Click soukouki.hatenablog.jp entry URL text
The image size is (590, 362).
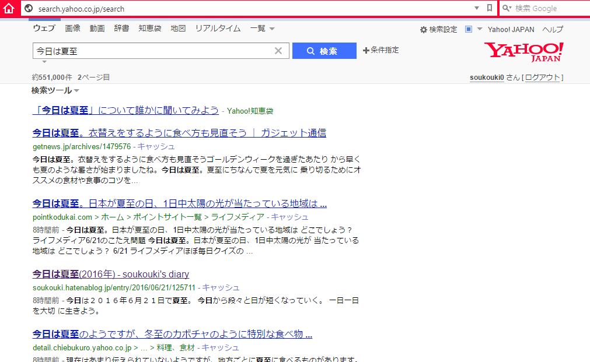tap(114, 287)
